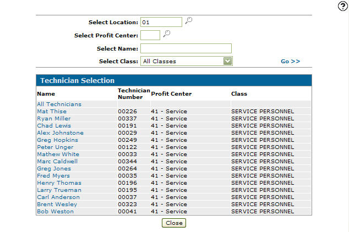Click the Select Name text box
This screenshot has width=349, height=232.
click(186, 48)
